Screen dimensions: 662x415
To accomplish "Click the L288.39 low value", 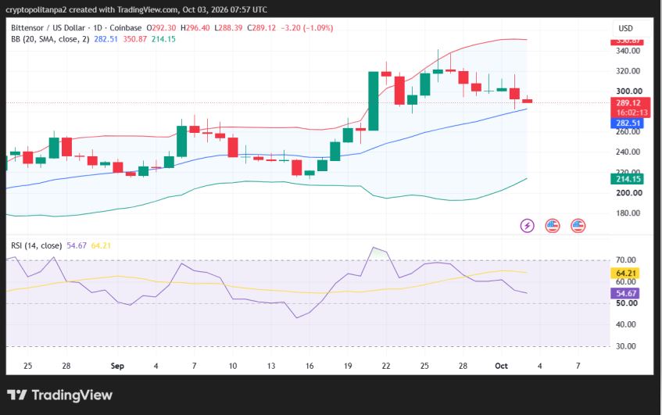I will point(228,28).
